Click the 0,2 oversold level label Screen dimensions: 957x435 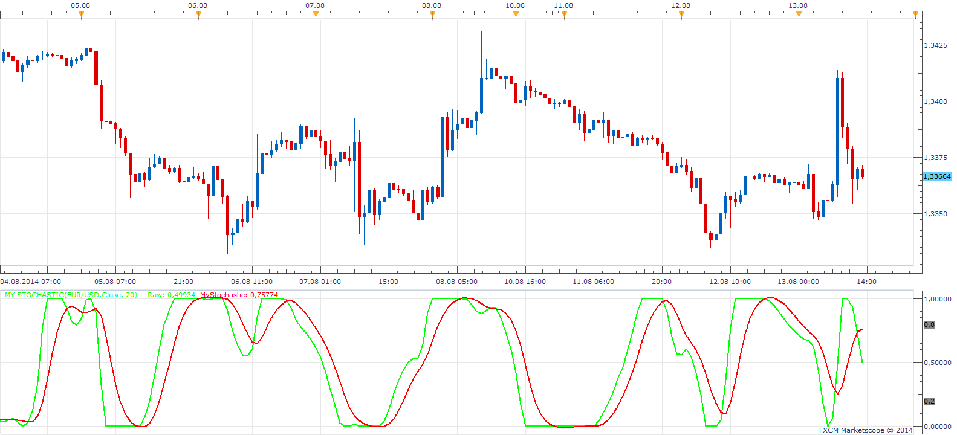click(x=929, y=401)
